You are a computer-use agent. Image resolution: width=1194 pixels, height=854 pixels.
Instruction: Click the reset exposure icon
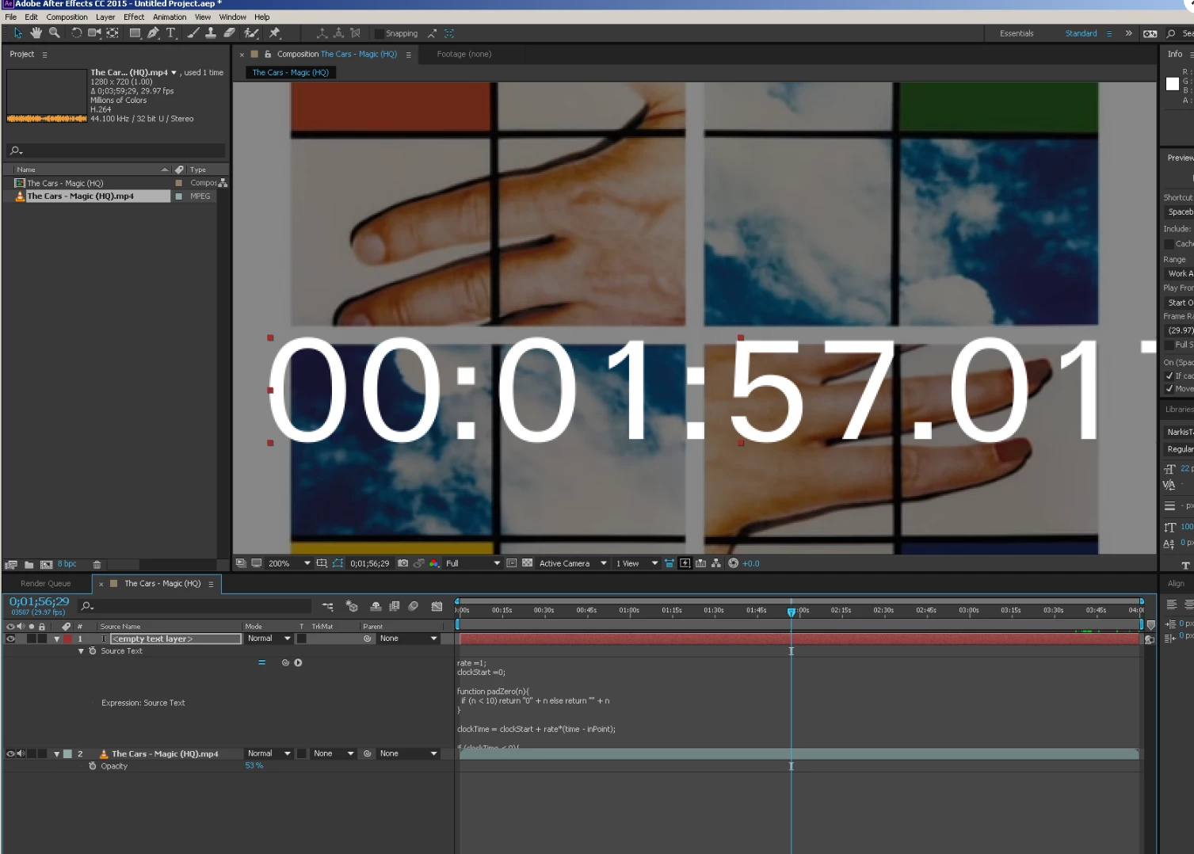pyautogui.click(x=734, y=563)
